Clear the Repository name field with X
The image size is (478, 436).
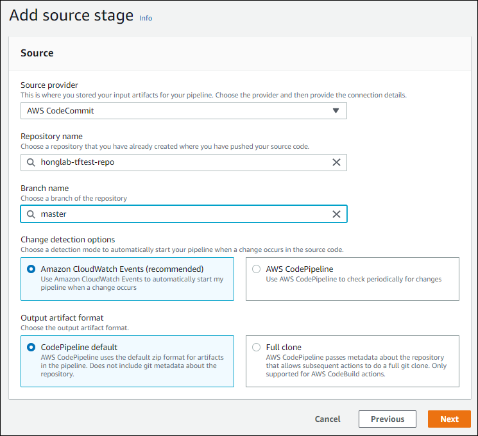pyautogui.click(x=336, y=162)
